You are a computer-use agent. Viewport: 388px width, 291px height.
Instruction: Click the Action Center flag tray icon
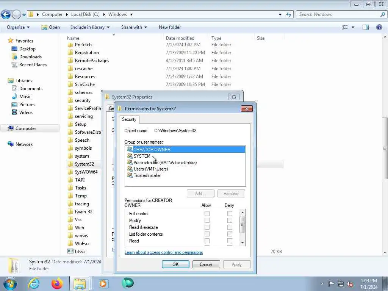pyautogui.click(x=331, y=283)
